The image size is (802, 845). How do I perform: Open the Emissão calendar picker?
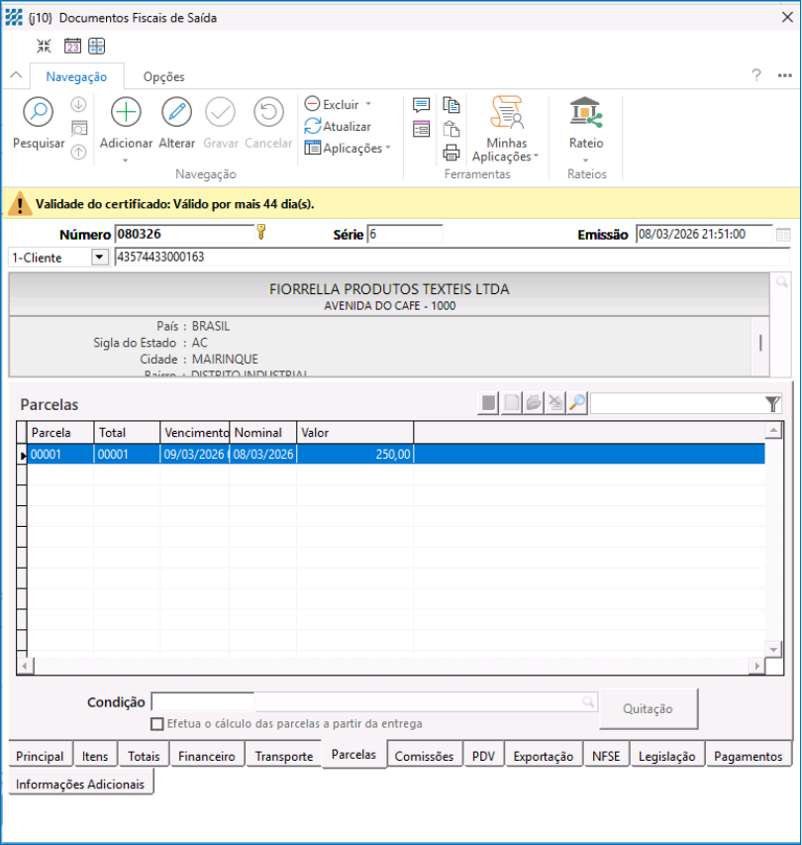[783, 235]
